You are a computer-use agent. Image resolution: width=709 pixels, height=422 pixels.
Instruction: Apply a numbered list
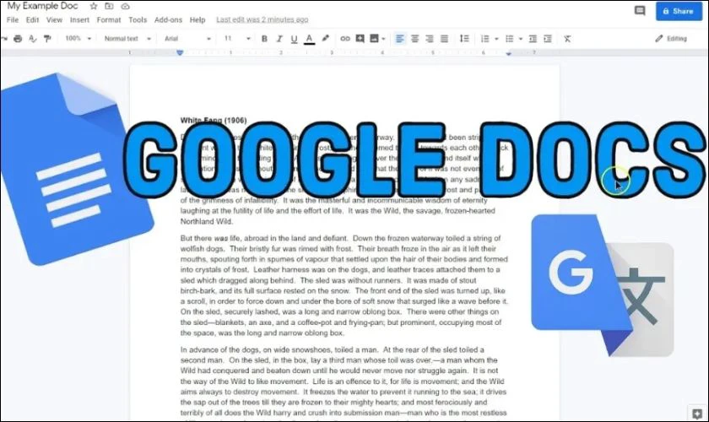coord(485,39)
